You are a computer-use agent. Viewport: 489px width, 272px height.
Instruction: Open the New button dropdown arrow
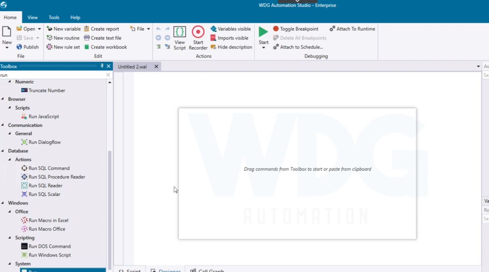7,48
